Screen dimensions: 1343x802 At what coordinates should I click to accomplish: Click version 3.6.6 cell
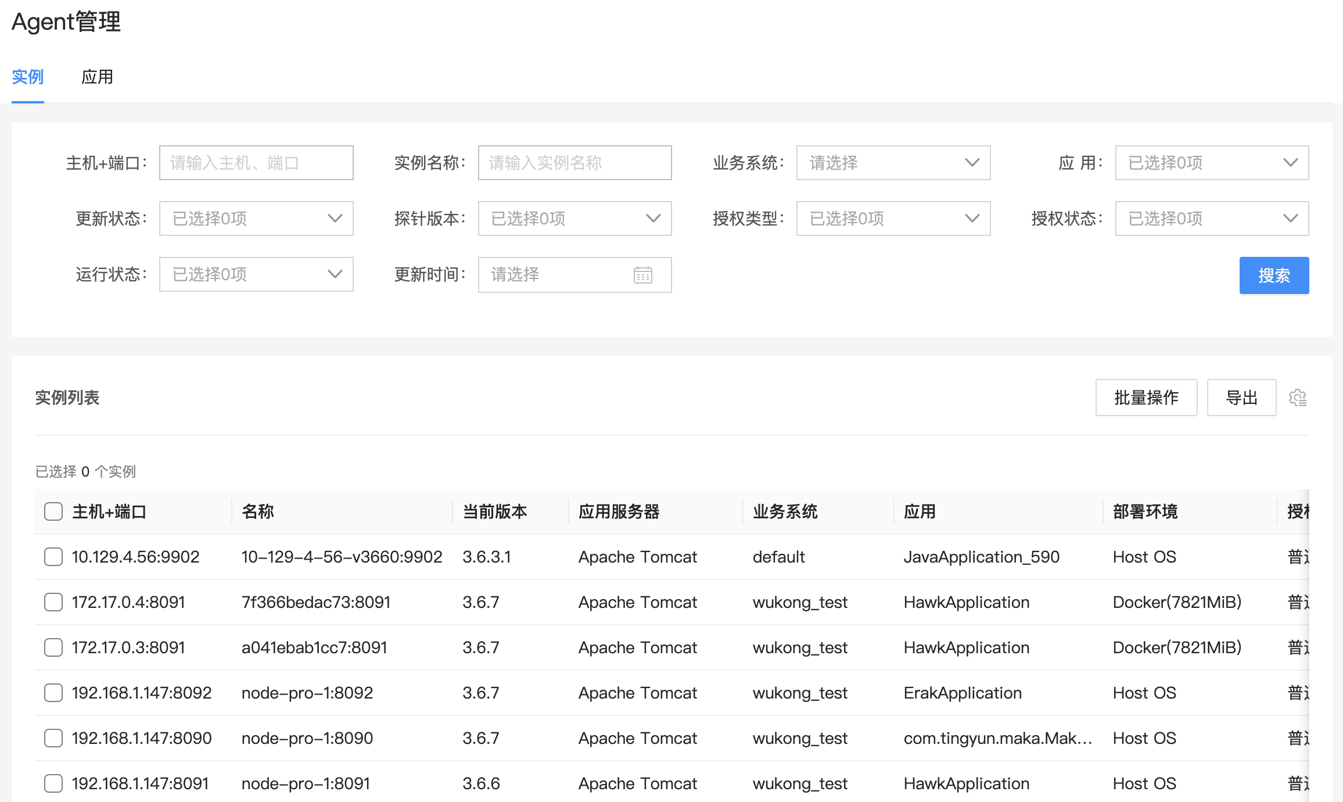[481, 783]
